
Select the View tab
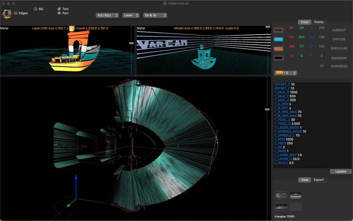coord(305,180)
